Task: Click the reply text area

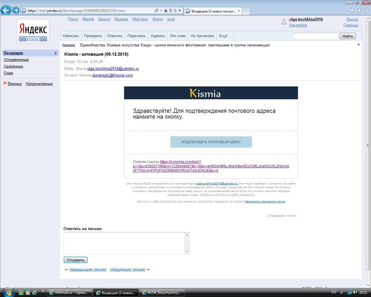Action: click(x=124, y=243)
